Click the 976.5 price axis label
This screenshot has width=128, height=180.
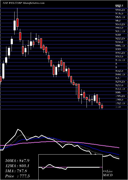click(119, 13)
